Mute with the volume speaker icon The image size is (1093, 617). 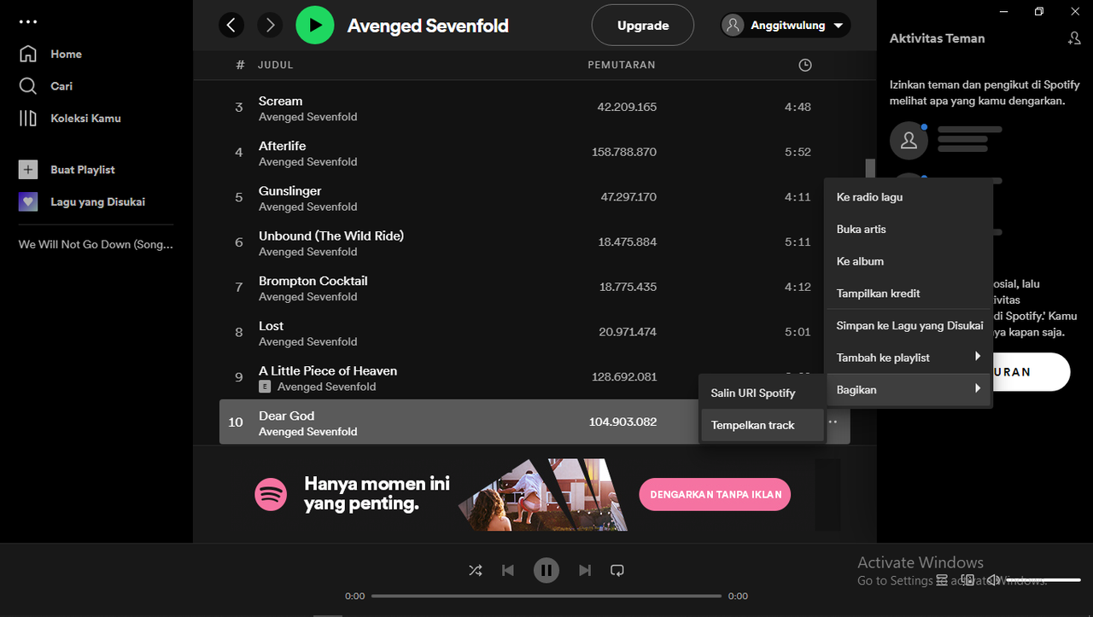(993, 580)
